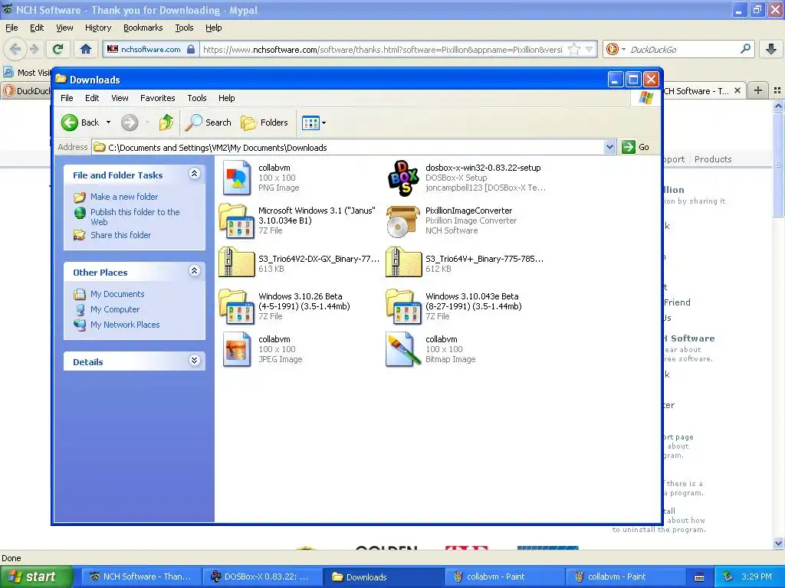Select Microsoft Windows 3.1 Janus 7Z file icon
The image size is (785, 588).
(236, 220)
